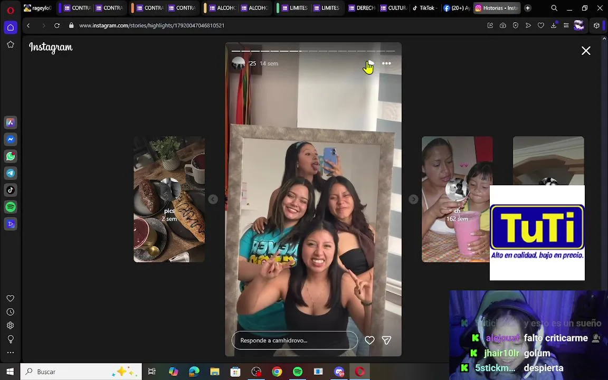Image resolution: width=608 pixels, height=380 pixels.
Task: Add page to bookmarks with toolbar heart
Action: tap(541, 25)
